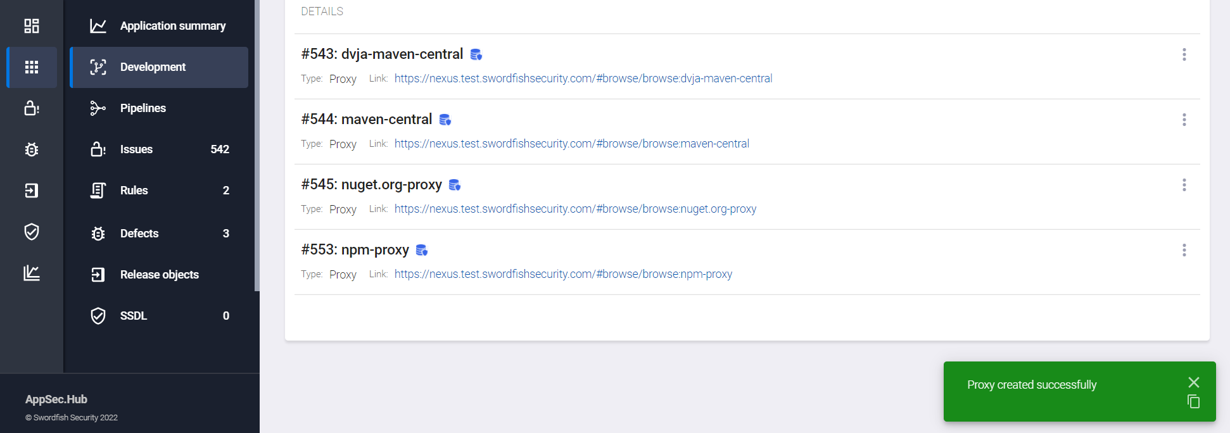Click the lock alert icon in left rail

32,108
